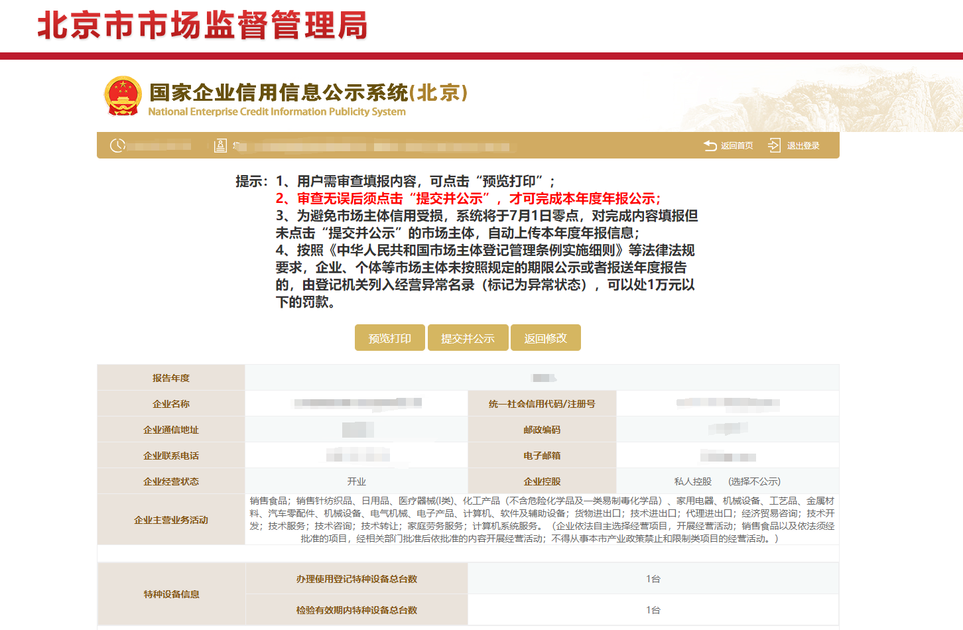Click the 企业控股 label cell
This screenshot has height=630, width=963.
pos(542,481)
